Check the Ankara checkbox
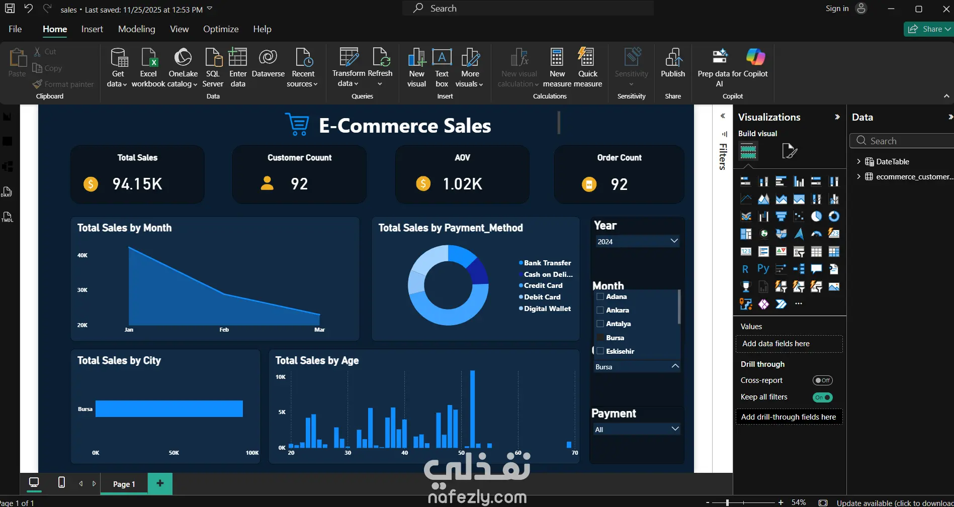 coord(600,310)
